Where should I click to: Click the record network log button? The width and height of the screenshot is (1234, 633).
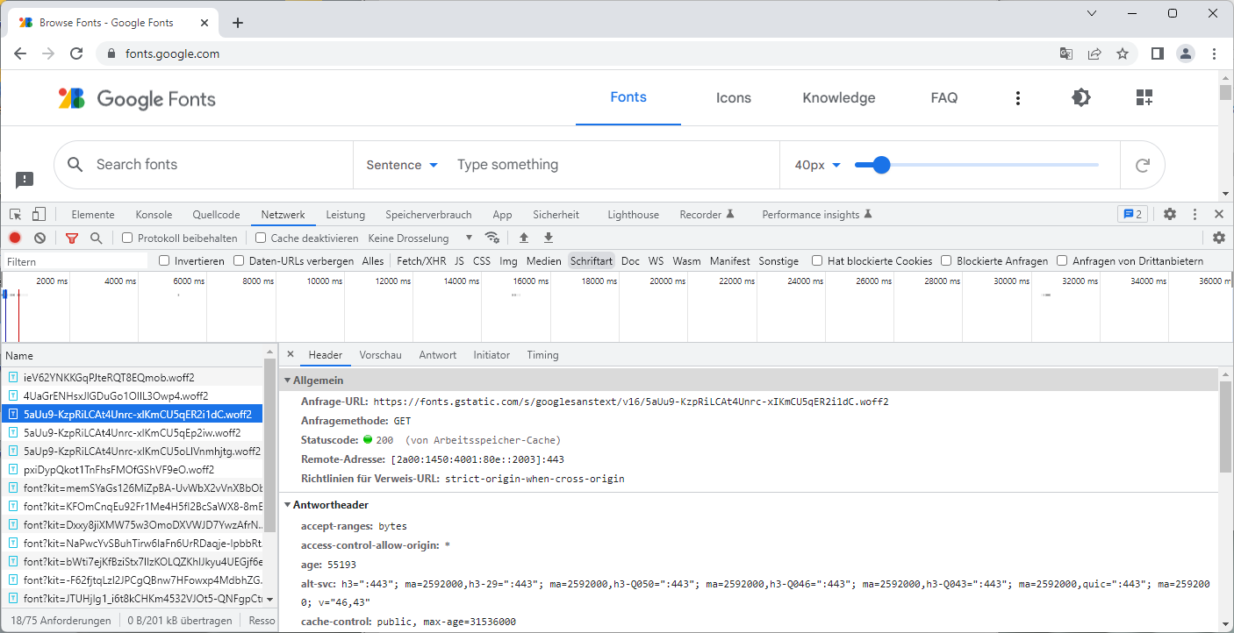point(15,238)
